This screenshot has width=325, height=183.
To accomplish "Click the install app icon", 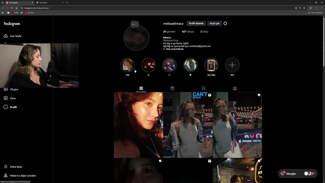I will 296,8.
